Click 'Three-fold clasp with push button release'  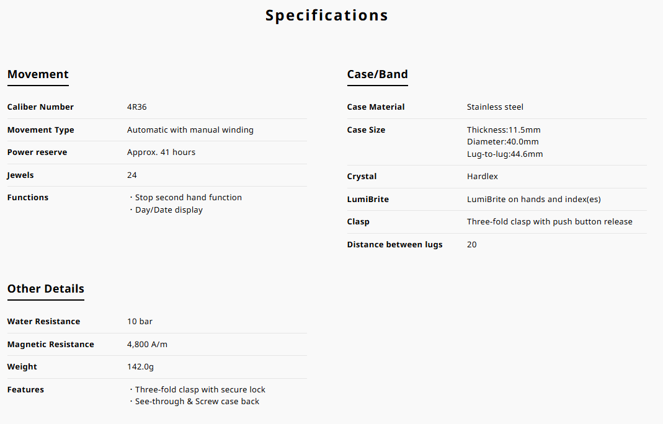(550, 222)
